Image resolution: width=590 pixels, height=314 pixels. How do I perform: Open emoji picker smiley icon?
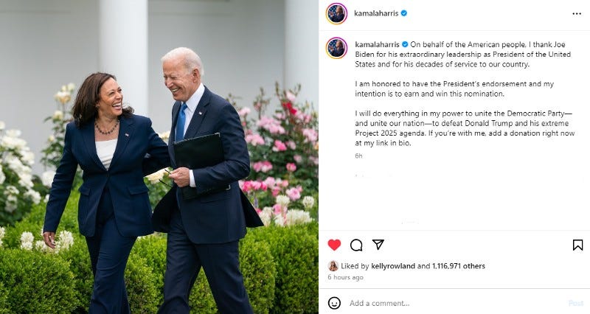tap(334, 303)
